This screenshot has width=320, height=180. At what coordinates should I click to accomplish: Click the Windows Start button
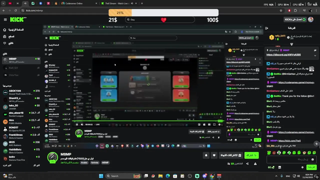click(101, 176)
